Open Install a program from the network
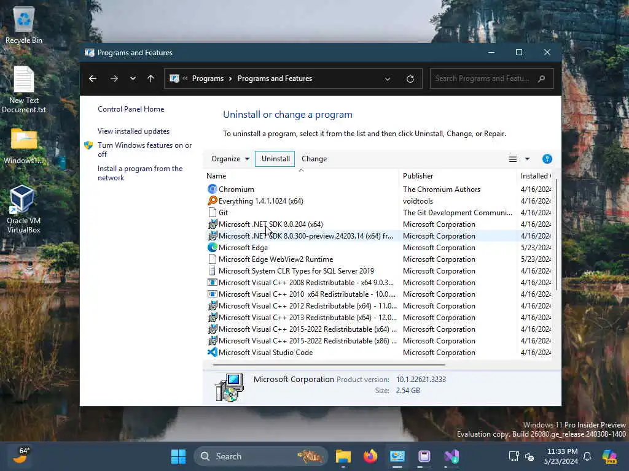This screenshot has width=629, height=471. 140,173
